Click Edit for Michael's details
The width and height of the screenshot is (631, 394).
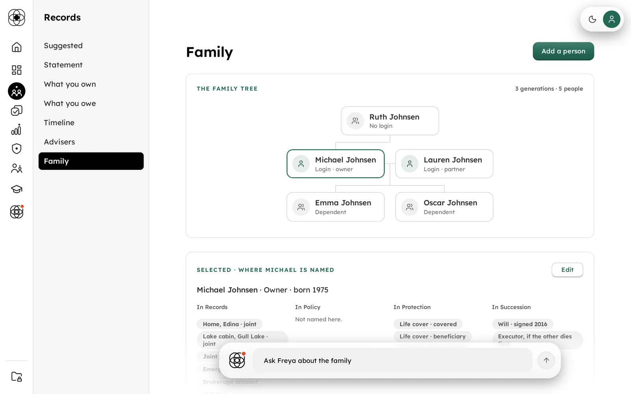567,270
